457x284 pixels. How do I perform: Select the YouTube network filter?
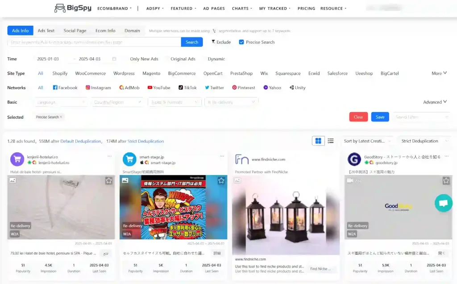click(159, 88)
